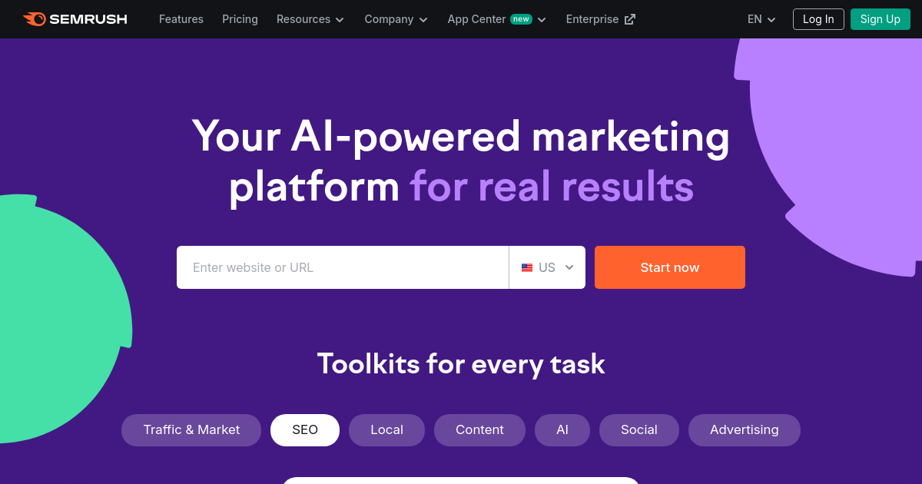The width and height of the screenshot is (922, 484).
Task: Click the green 'new' badge by App Center
Action: [x=521, y=19]
